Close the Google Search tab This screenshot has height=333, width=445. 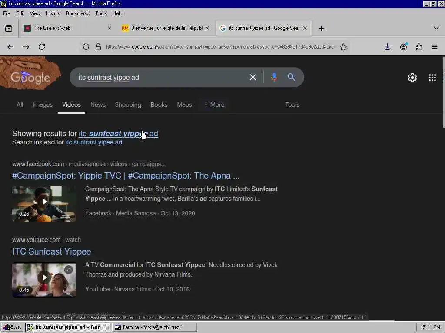coord(305,28)
